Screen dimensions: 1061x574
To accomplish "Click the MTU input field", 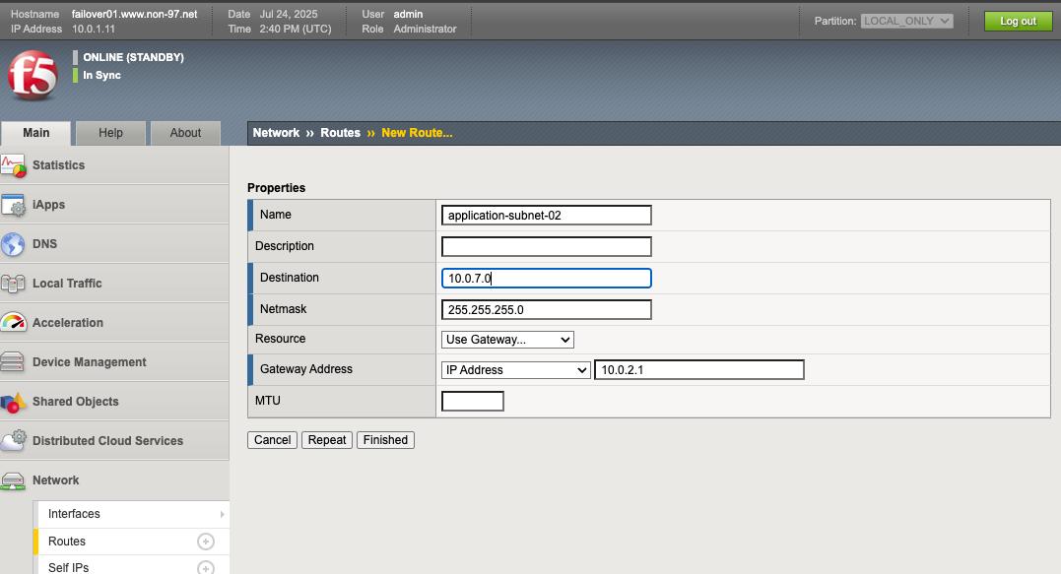I will pyautogui.click(x=472, y=401).
